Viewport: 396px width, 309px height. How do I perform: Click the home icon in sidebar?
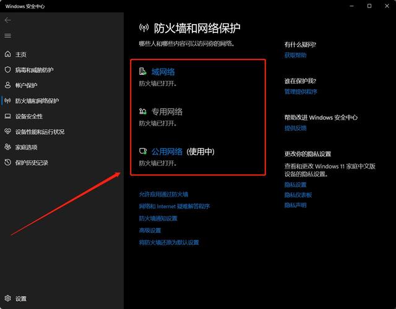[x=8, y=54]
